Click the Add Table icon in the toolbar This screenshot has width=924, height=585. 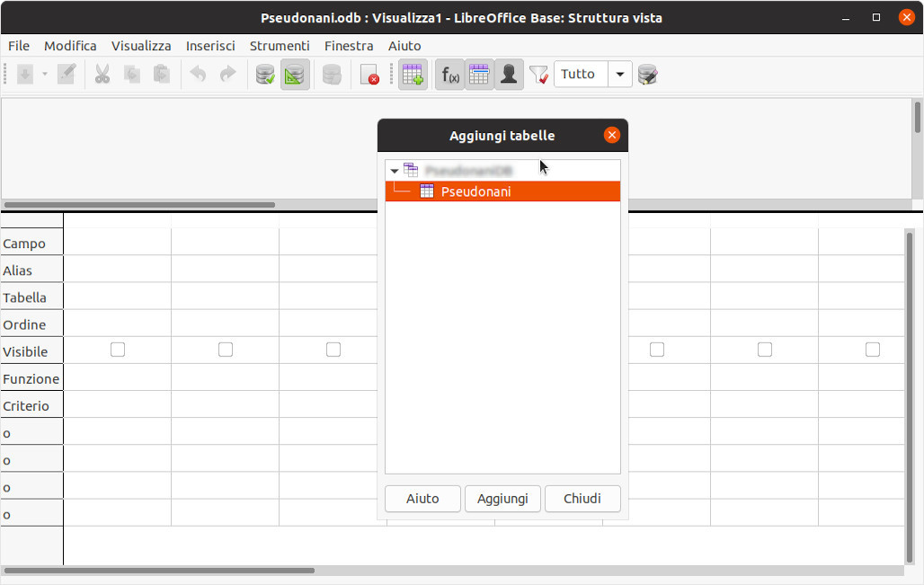pos(413,75)
